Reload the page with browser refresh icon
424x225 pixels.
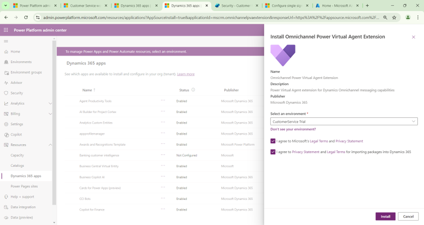click(26, 17)
